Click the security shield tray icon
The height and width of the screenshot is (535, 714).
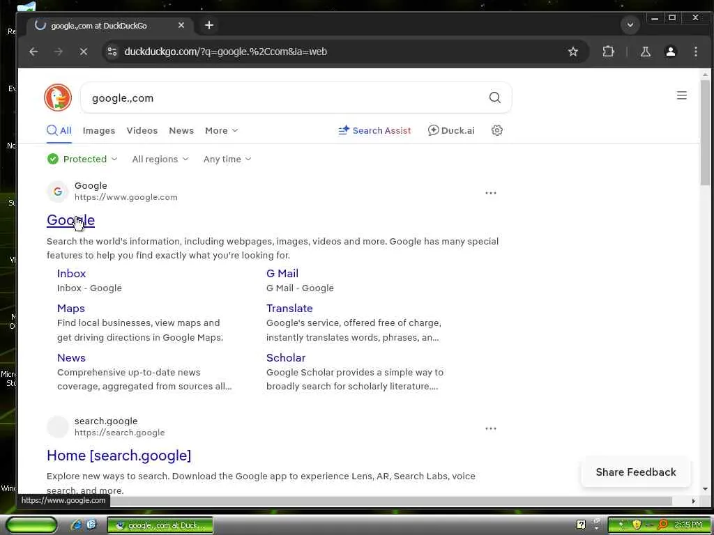tap(637, 525)
